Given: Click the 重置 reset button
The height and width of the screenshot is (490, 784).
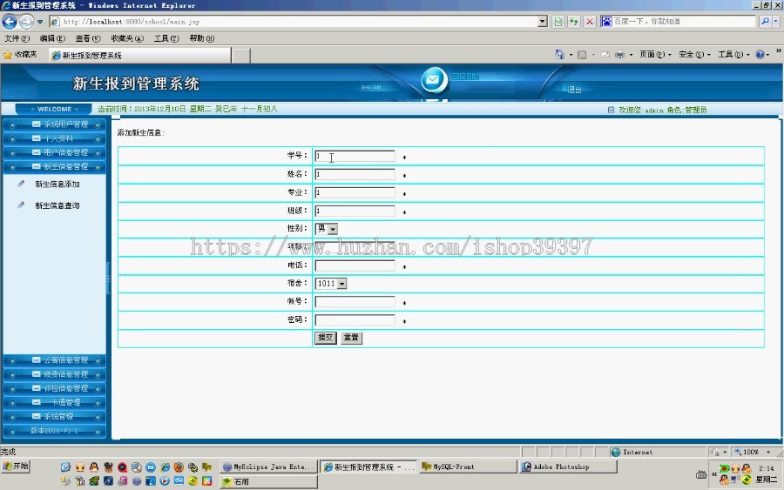Looking at the screenshot, I should pyautogui.click(x=352, y=338).
